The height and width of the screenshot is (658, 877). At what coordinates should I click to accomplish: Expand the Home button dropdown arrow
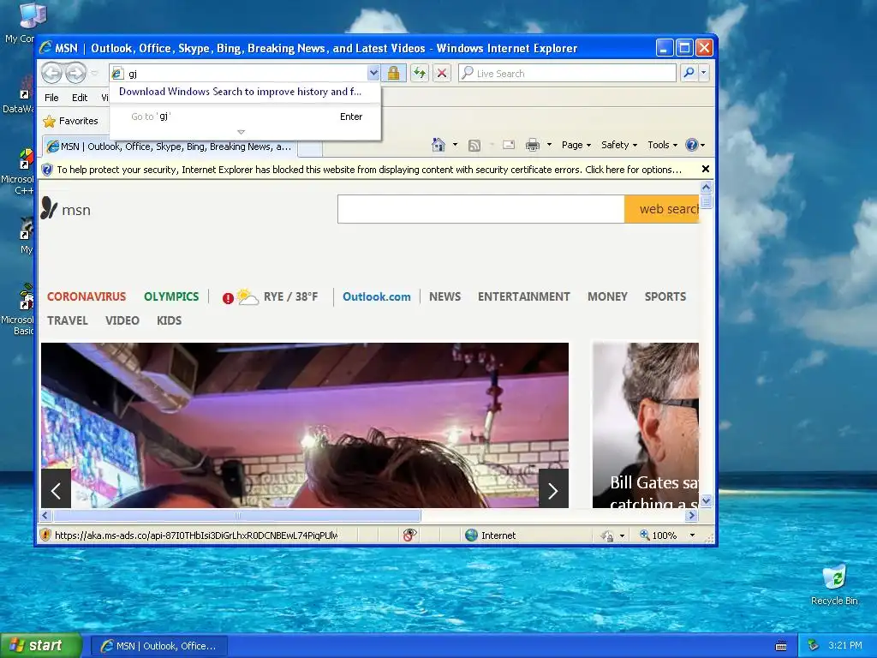455,145
